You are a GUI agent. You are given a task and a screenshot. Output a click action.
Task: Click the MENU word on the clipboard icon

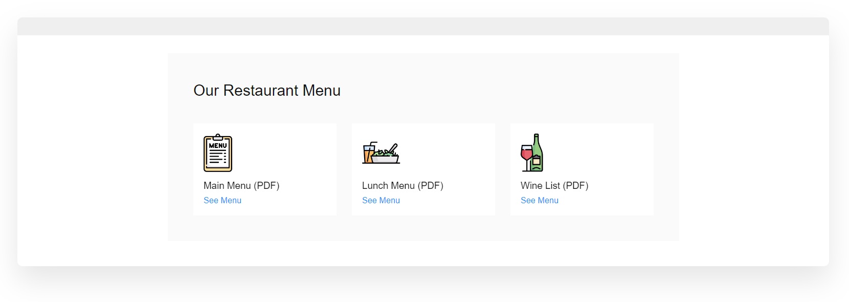pyautogui.click(x=218, y=146)
